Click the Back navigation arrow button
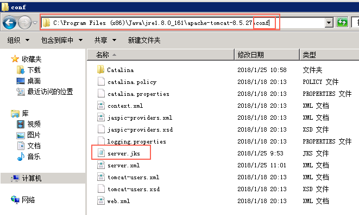Screen dimensions: 359x215 click(x=9, y=23)
